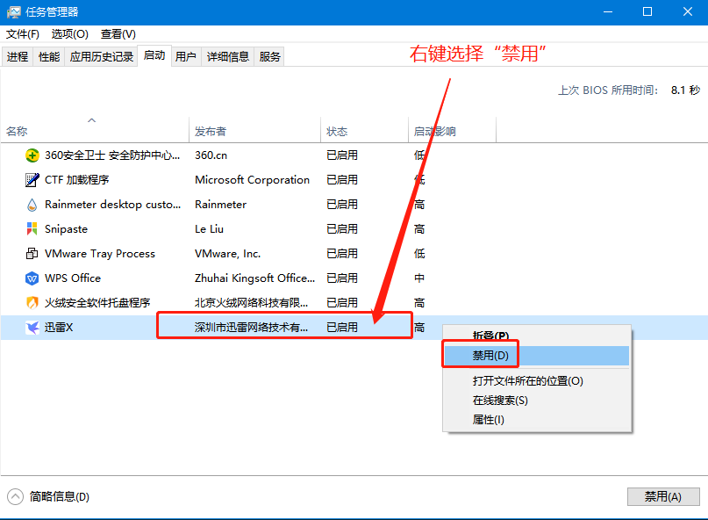Image resolution: width=708 pixels, height=520 pixels.
Task: Select the 火绒安全软件托盘程序 entry name
Action: 97,302
